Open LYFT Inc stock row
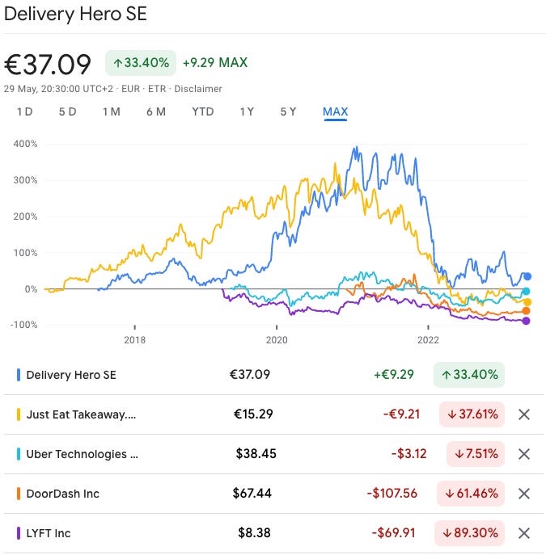Viewport: 546px width, 555px height. [273, 533]
